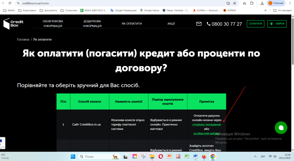
Task: Open the Pic4Net bookmark
Action: coord(206,10)
